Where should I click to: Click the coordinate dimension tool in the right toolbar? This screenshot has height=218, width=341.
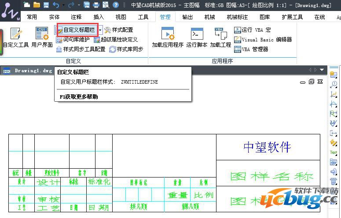[333, 94]
